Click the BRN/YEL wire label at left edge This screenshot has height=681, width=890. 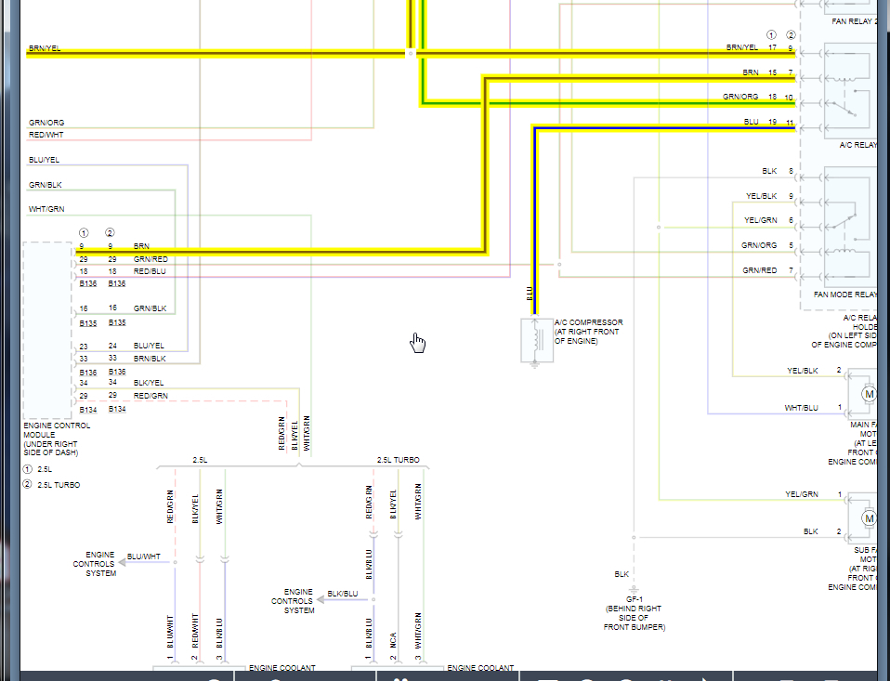(45, 48)
